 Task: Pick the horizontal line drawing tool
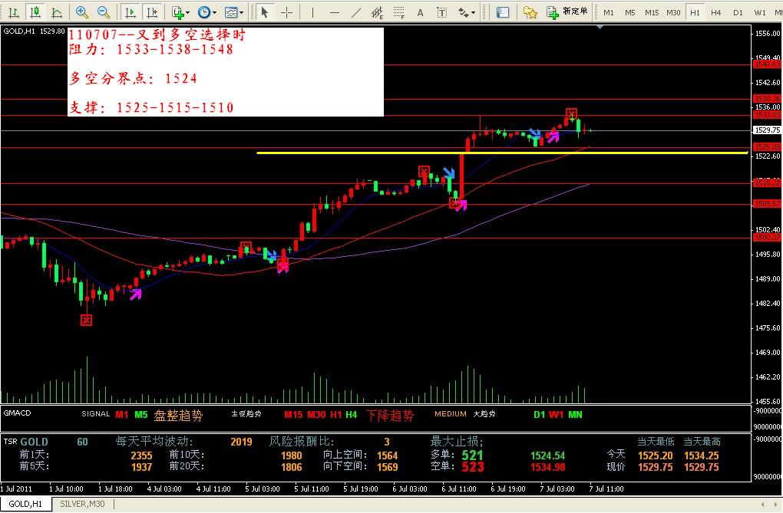[334, 12]
